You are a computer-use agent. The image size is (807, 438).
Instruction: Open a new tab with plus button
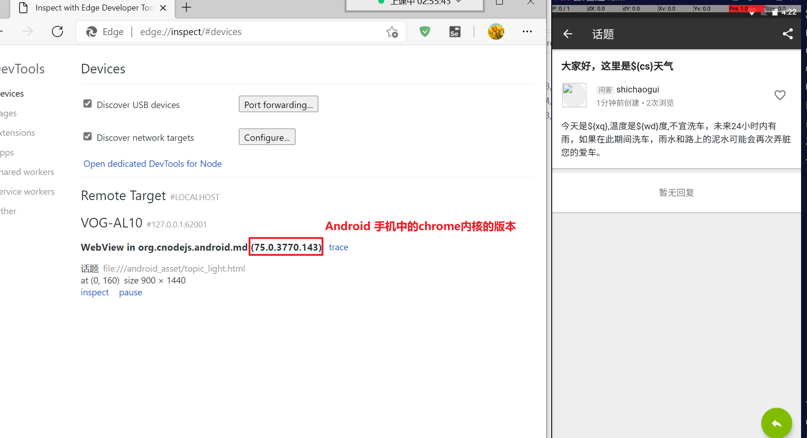pos(186,7)
